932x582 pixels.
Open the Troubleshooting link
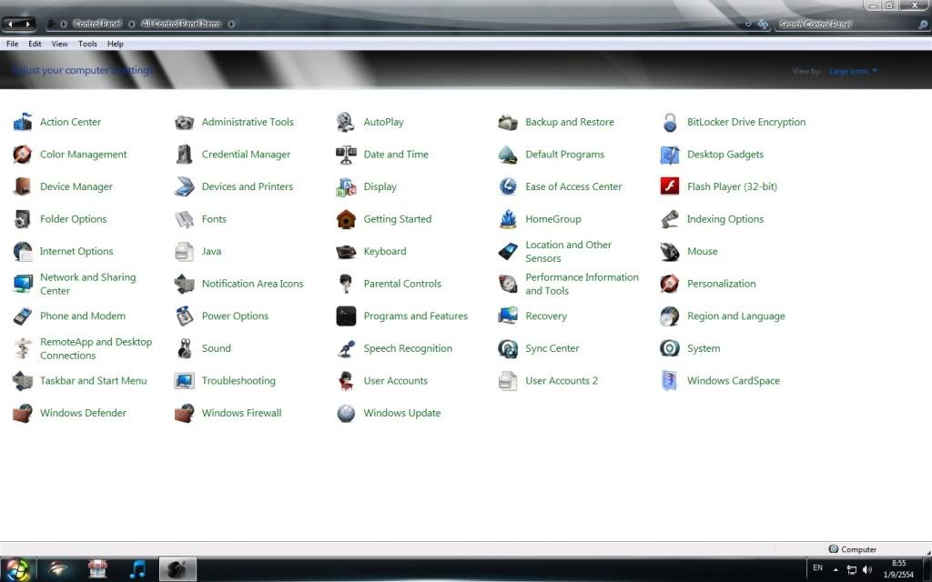pyautogui.click(x=238, y=381)
